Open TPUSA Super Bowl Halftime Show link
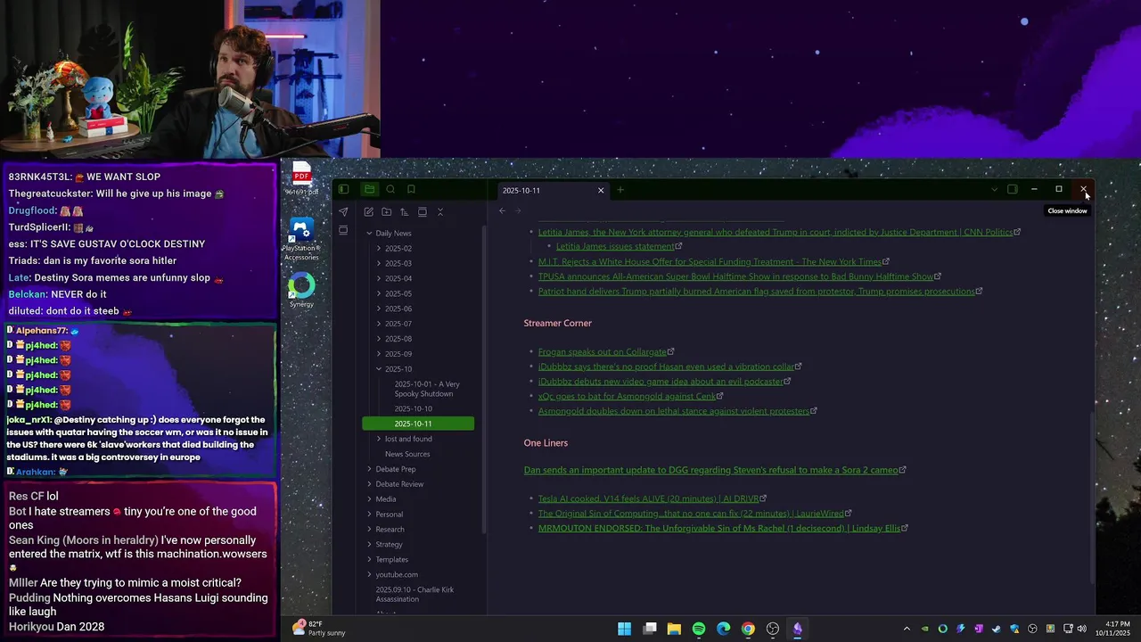The width and height of the screenshot is (1141, 642). click(x=735, y=276)
